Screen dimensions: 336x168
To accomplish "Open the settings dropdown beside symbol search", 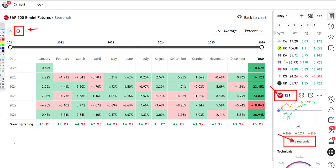I will coord(41,5).
